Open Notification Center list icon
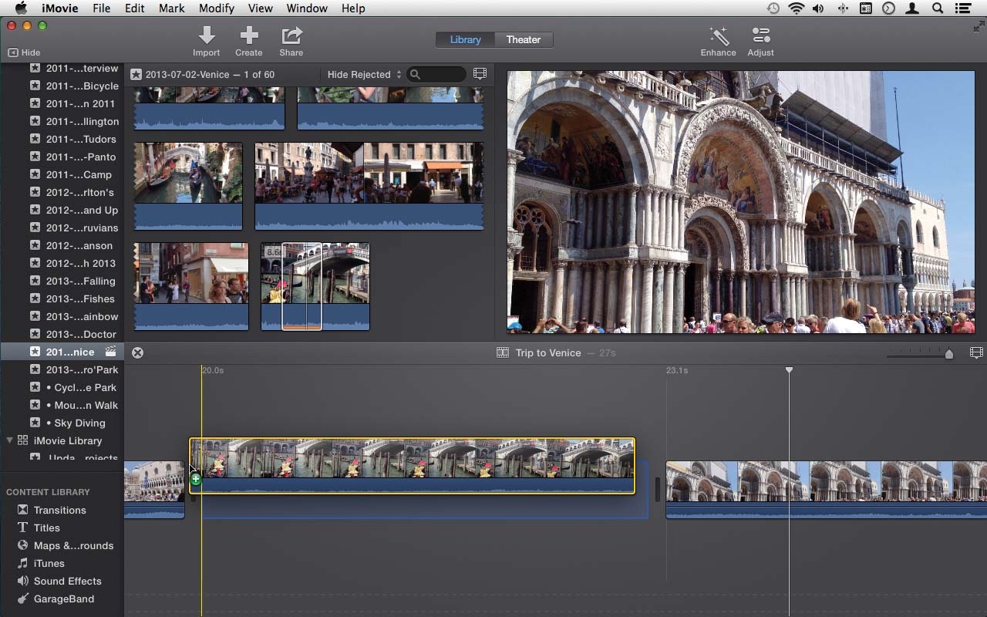The width and height of the screenshot is (987, 617). point(962,8)
